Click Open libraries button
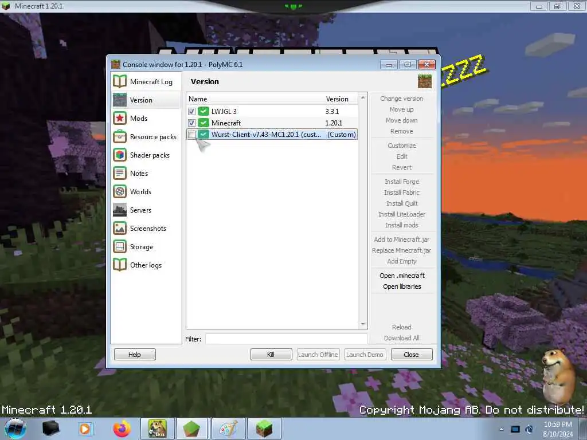Screen dimensions: 587x440 [x=402, y=286]
